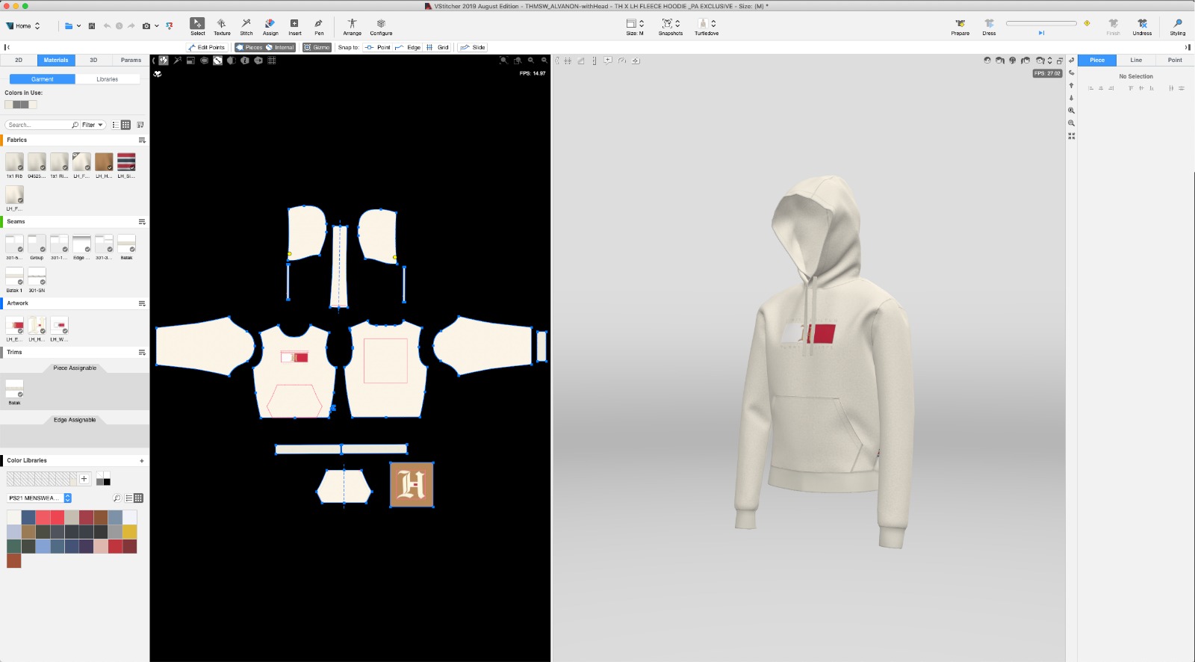Switch to the Line tab
This screenshot has width=1195, height=662.
tap(1135, 60)
